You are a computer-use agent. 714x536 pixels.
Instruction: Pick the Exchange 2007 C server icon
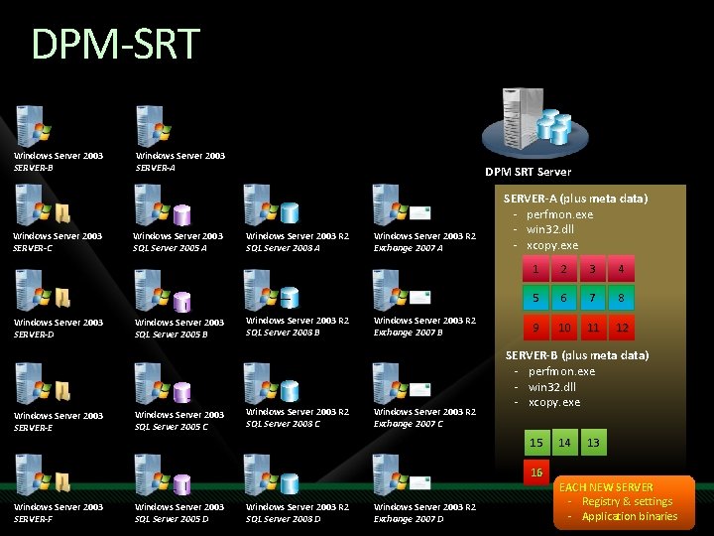402,384
